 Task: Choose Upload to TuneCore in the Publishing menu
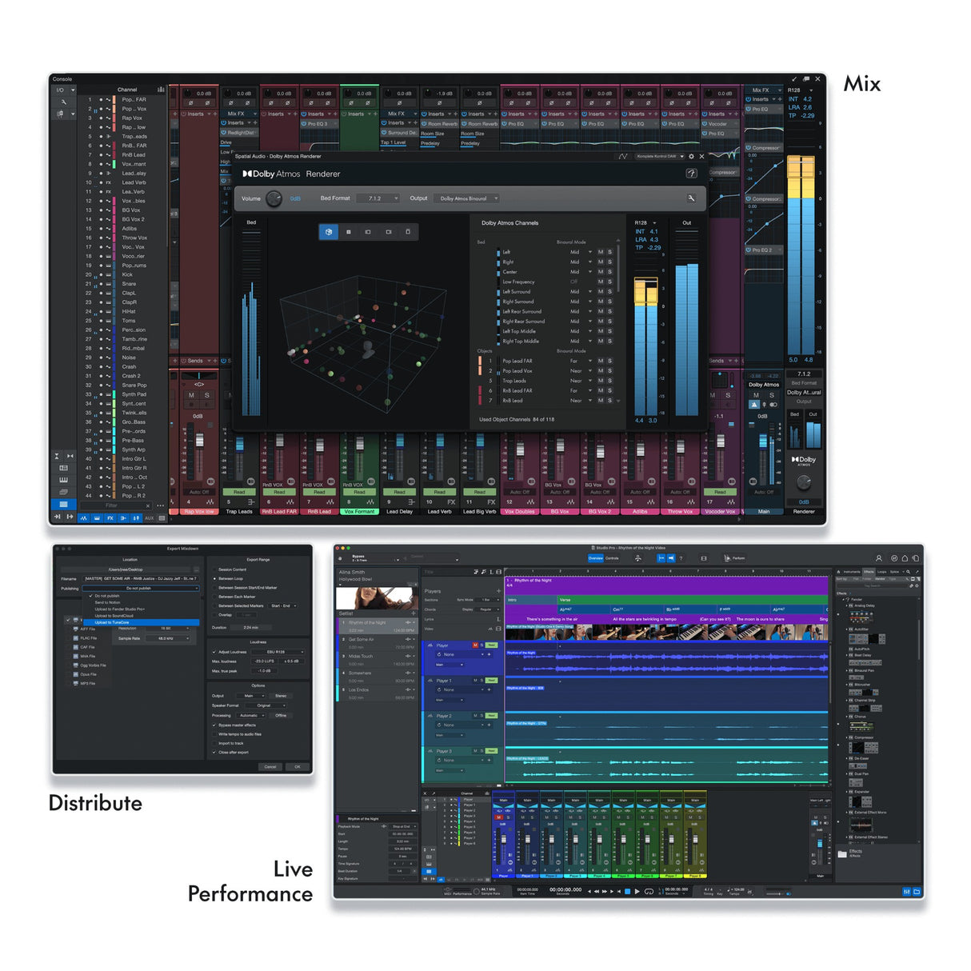click(112, 622)
